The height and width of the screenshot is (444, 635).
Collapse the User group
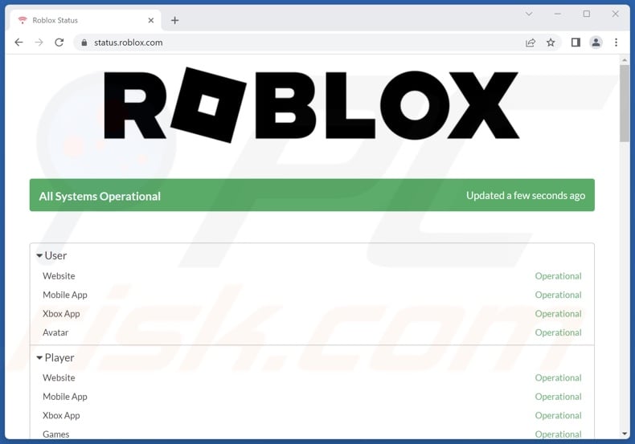coord(51,255)
